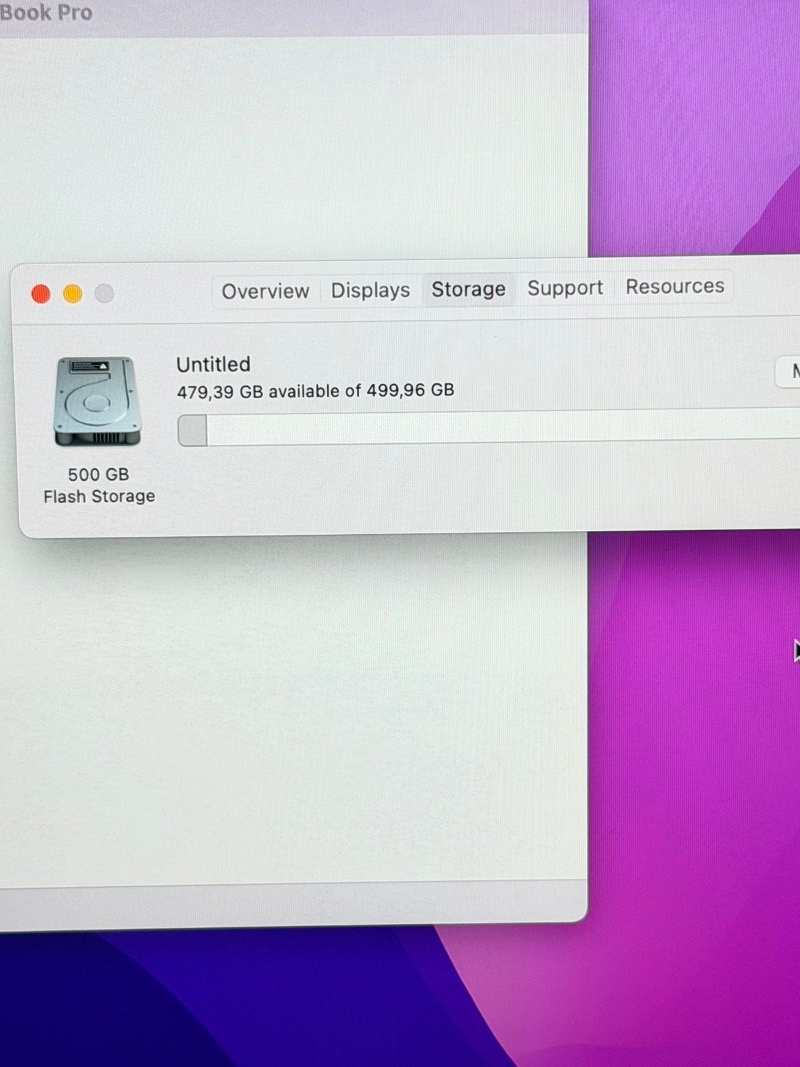Click the flash storage drive icon

pyautogui.click(x=97, y=401)
